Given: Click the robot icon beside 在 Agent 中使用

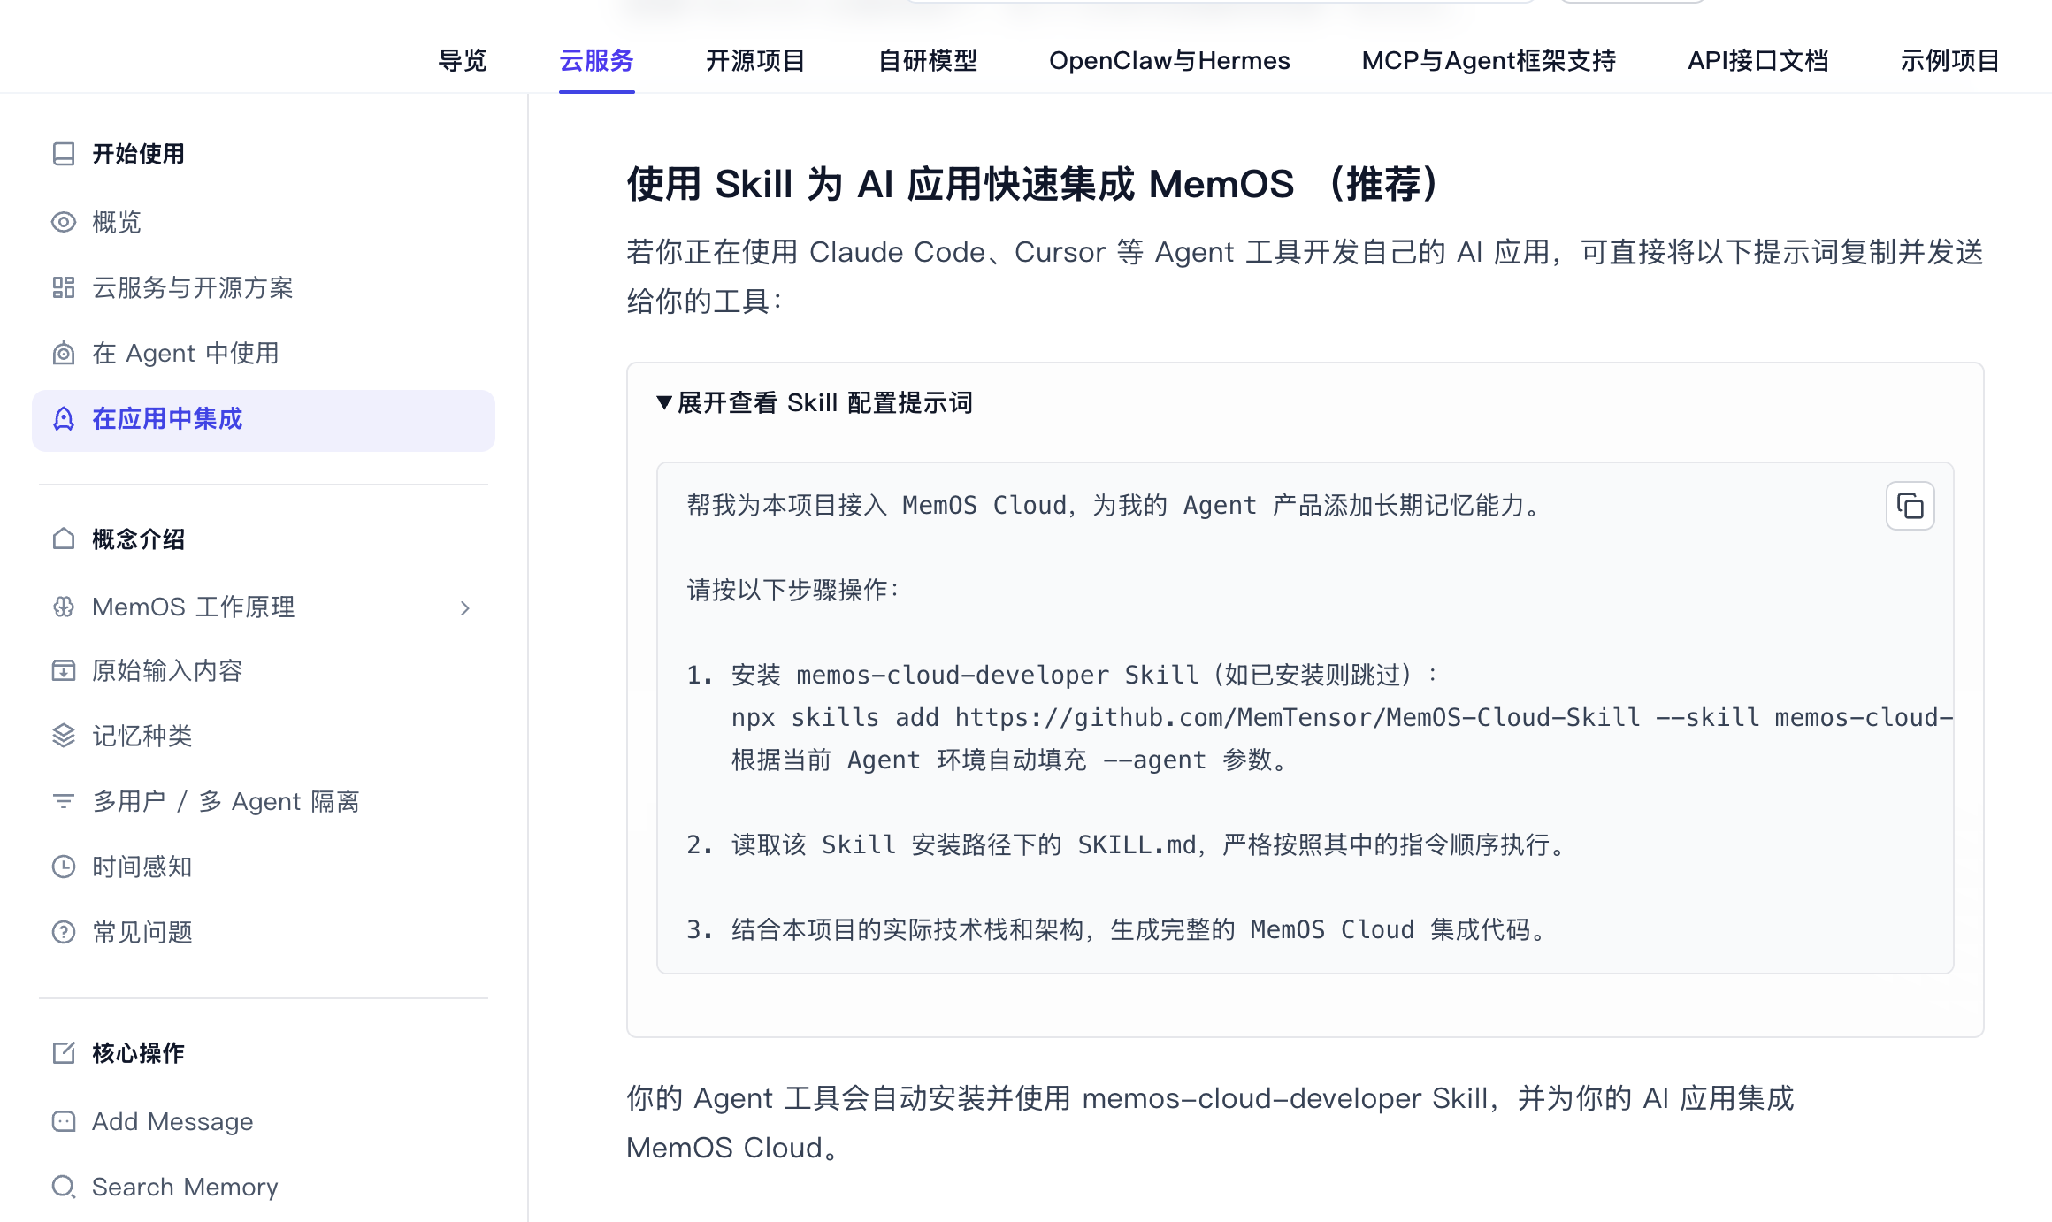Looking at the screenshot, I should (64, 353).
